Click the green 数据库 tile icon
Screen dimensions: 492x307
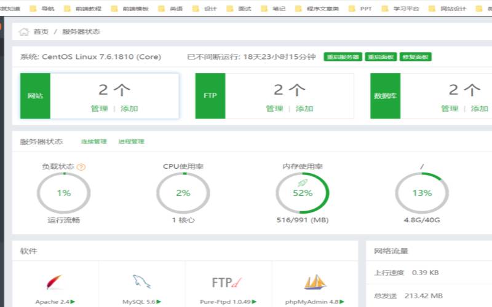tap(385, 96)
